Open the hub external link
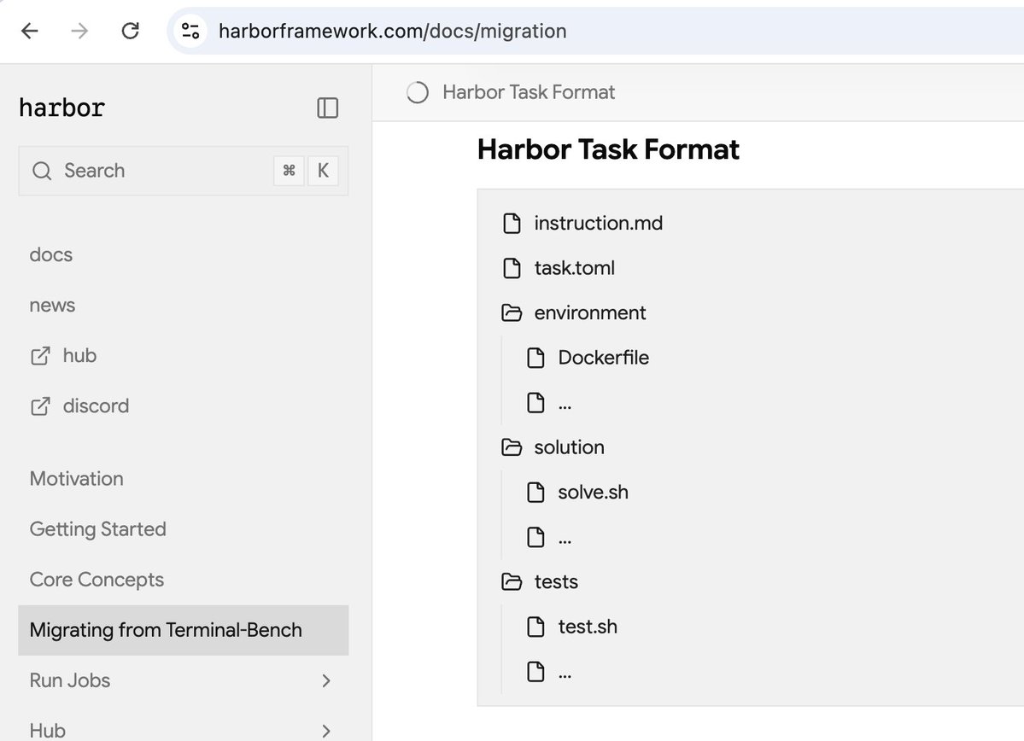This screenshot has width=1024, height=741. click(x=79, y=355)
